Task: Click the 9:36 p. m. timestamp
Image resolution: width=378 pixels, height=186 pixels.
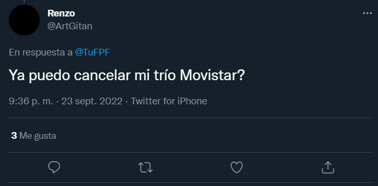Action: [31, 101]
